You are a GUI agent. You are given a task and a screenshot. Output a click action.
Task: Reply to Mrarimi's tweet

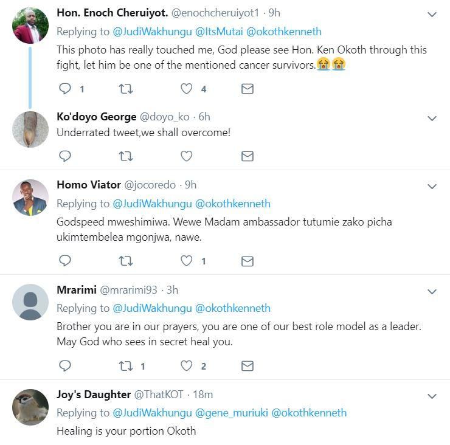click(x=65, y=365)
